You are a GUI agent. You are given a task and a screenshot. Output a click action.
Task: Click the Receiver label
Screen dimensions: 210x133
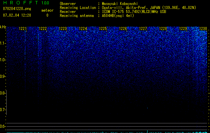68,12
